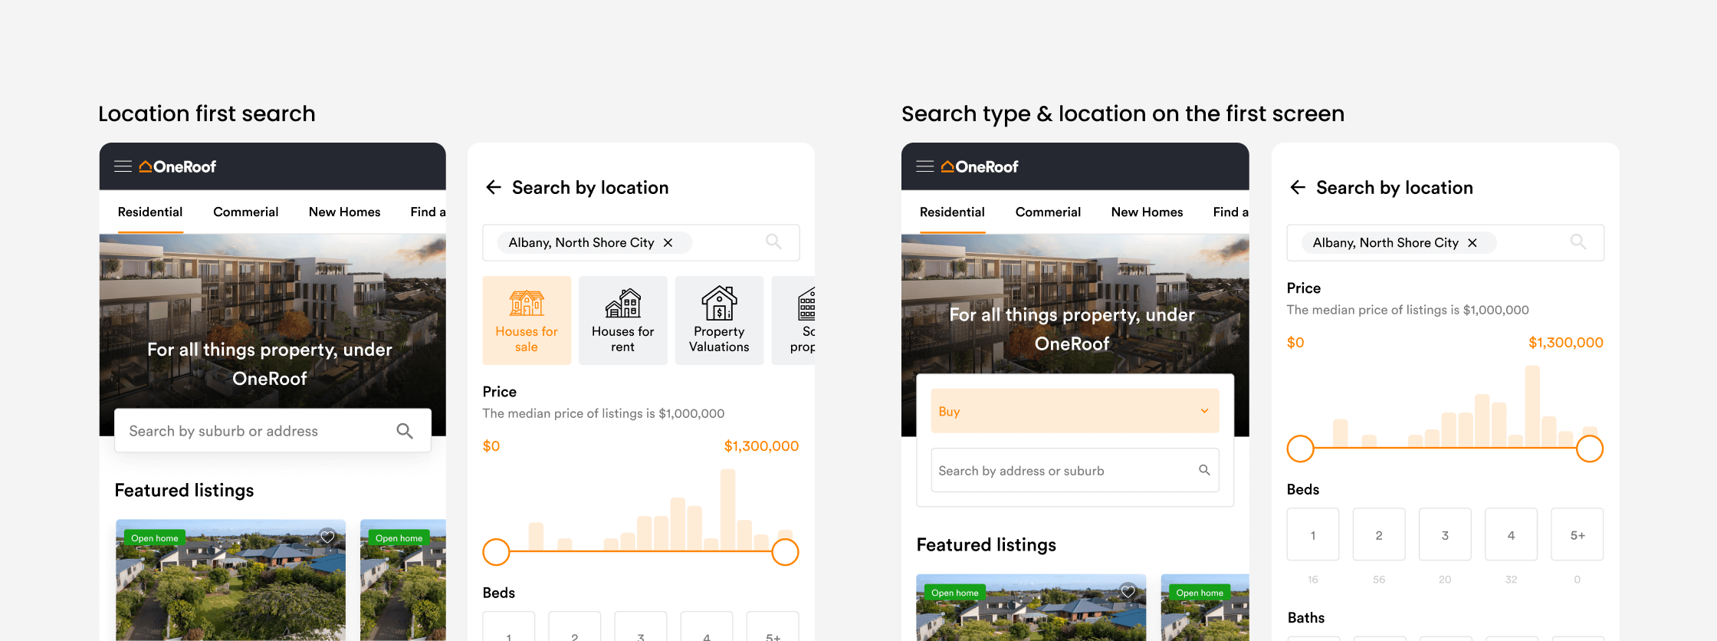This screenshot has width=1717, height=641.
Task: Grab maximum price handle above the Beds 5+ button
Action: [1590, 449]
